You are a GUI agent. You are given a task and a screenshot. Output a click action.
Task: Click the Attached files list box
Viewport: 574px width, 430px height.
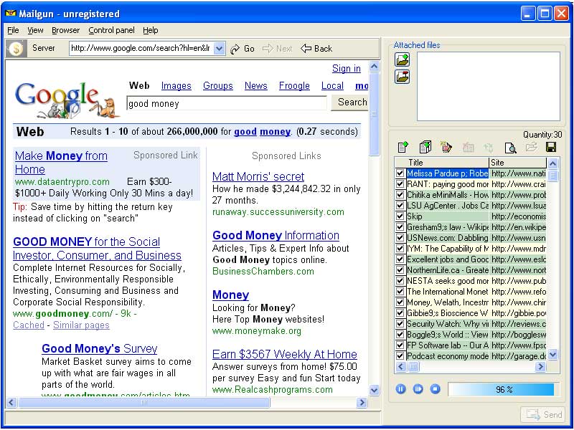[x=489, y=86]
